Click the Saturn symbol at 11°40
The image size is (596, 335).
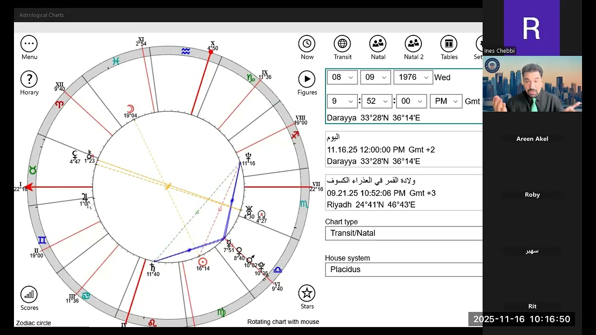[152, 267]
